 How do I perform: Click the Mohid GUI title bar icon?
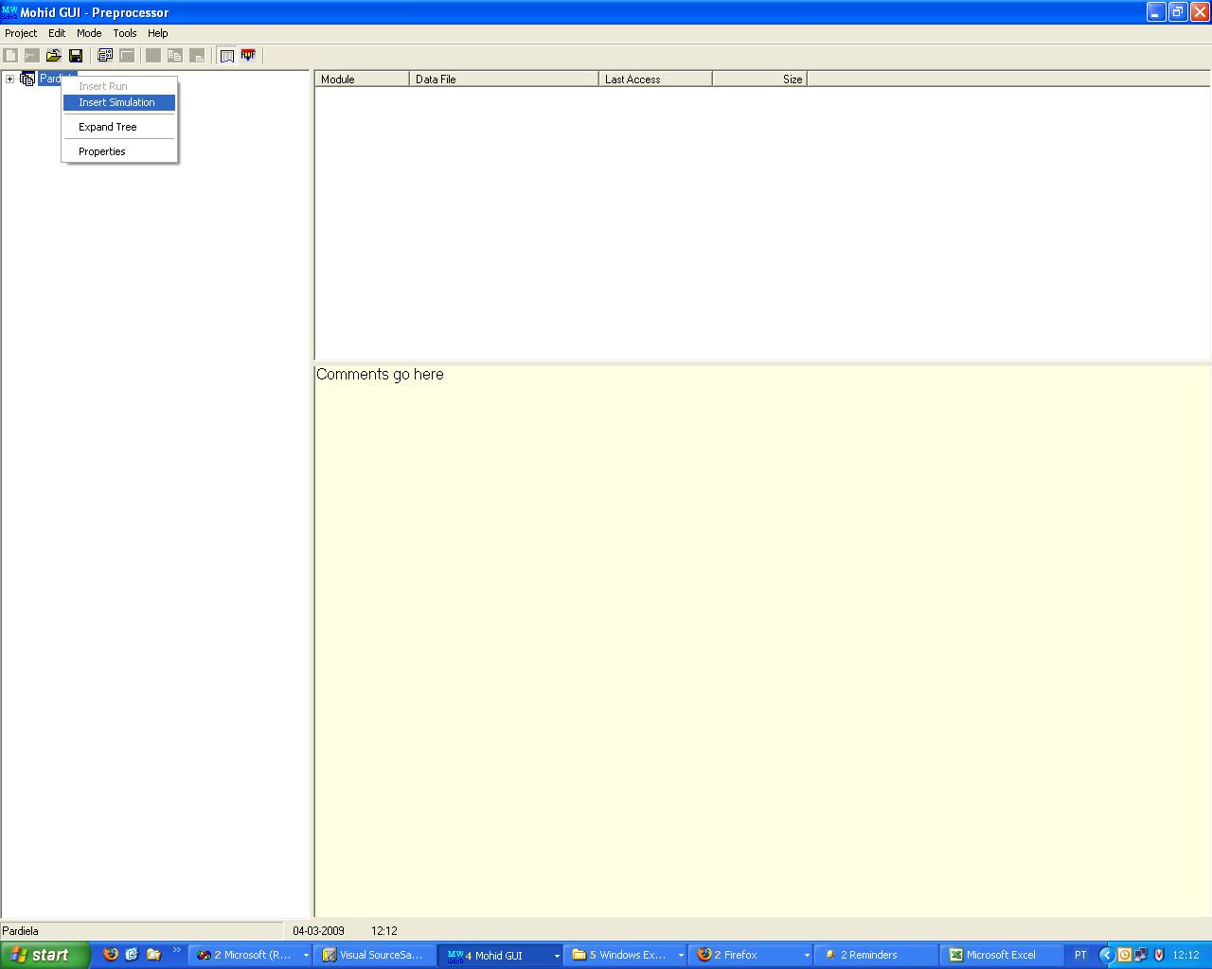(9, 12)
